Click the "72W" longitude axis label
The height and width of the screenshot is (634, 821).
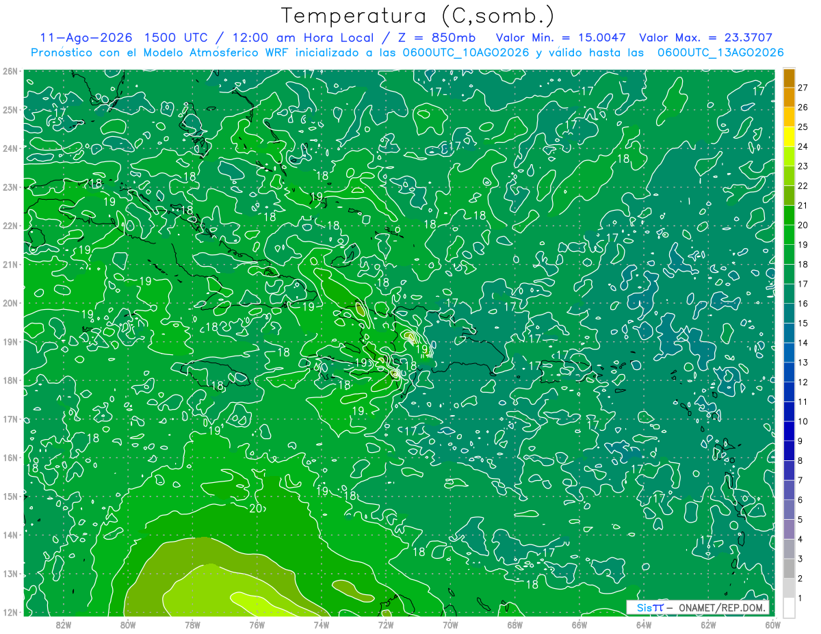[385, 624]
